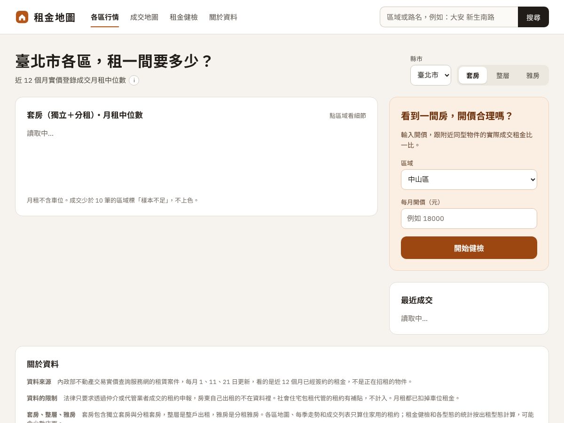Select the 套房 type toggle
This screenshot has height=423, width=564.
[473, 75]
